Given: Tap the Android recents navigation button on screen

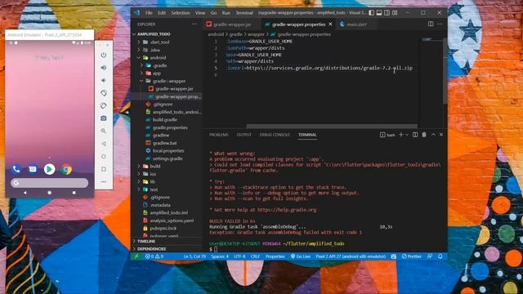Looking at the screenshot, I should 74,193.
